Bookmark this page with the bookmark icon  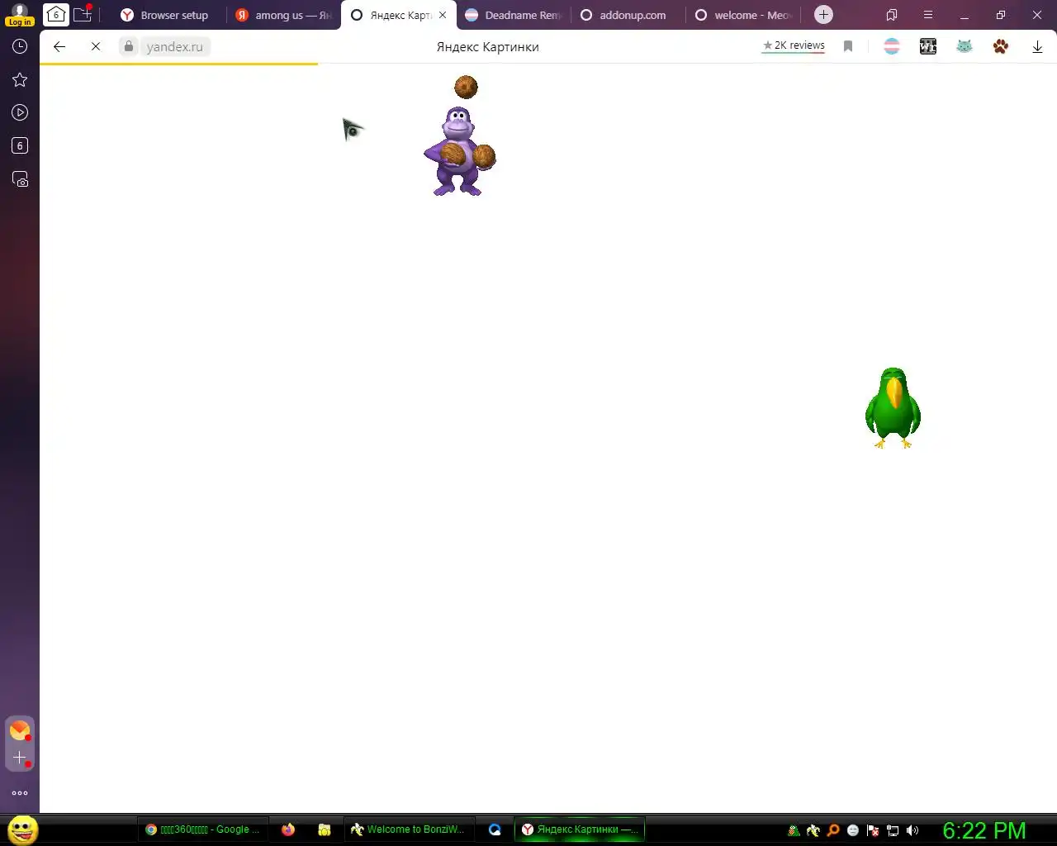(x=848, y=46)
